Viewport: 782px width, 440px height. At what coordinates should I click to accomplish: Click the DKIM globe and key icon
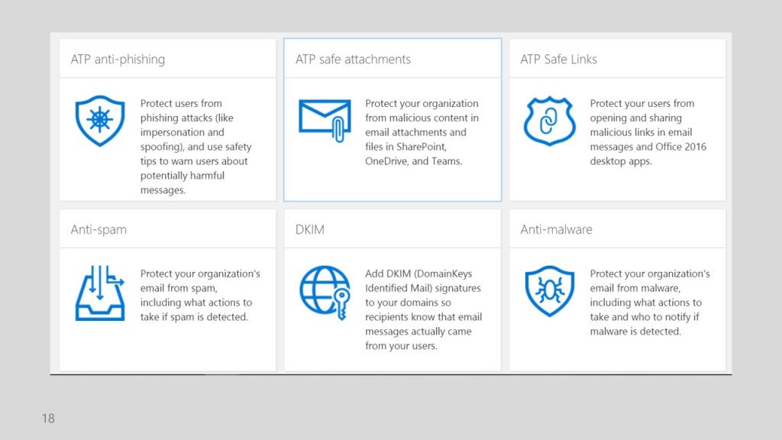coord(325,293)
